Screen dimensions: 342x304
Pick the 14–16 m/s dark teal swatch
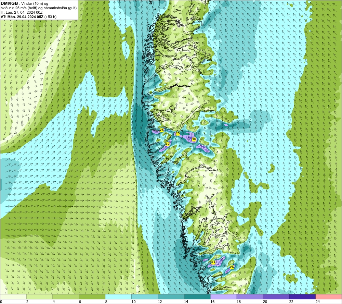point(197,297)
